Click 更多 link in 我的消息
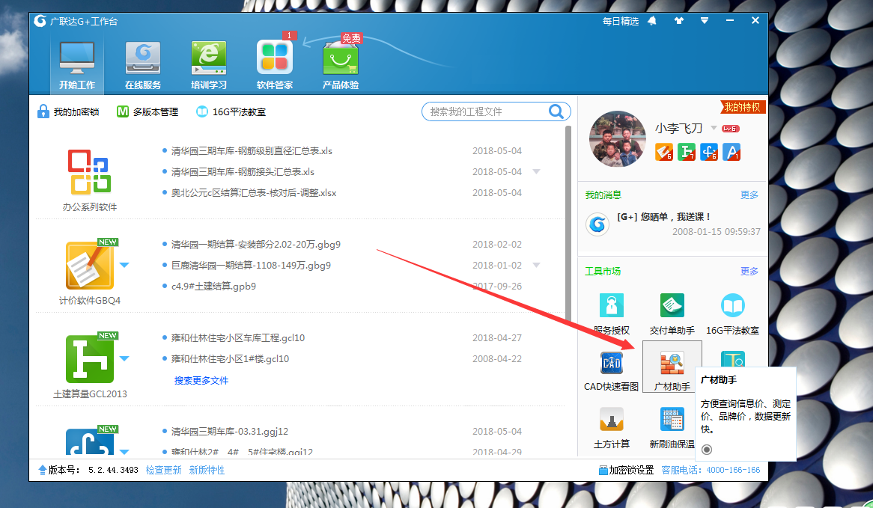The image size is (873, 508). 749,195
